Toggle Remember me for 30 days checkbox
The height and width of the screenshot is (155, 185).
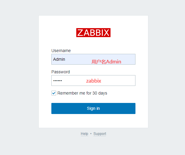(x=54, y=93)
